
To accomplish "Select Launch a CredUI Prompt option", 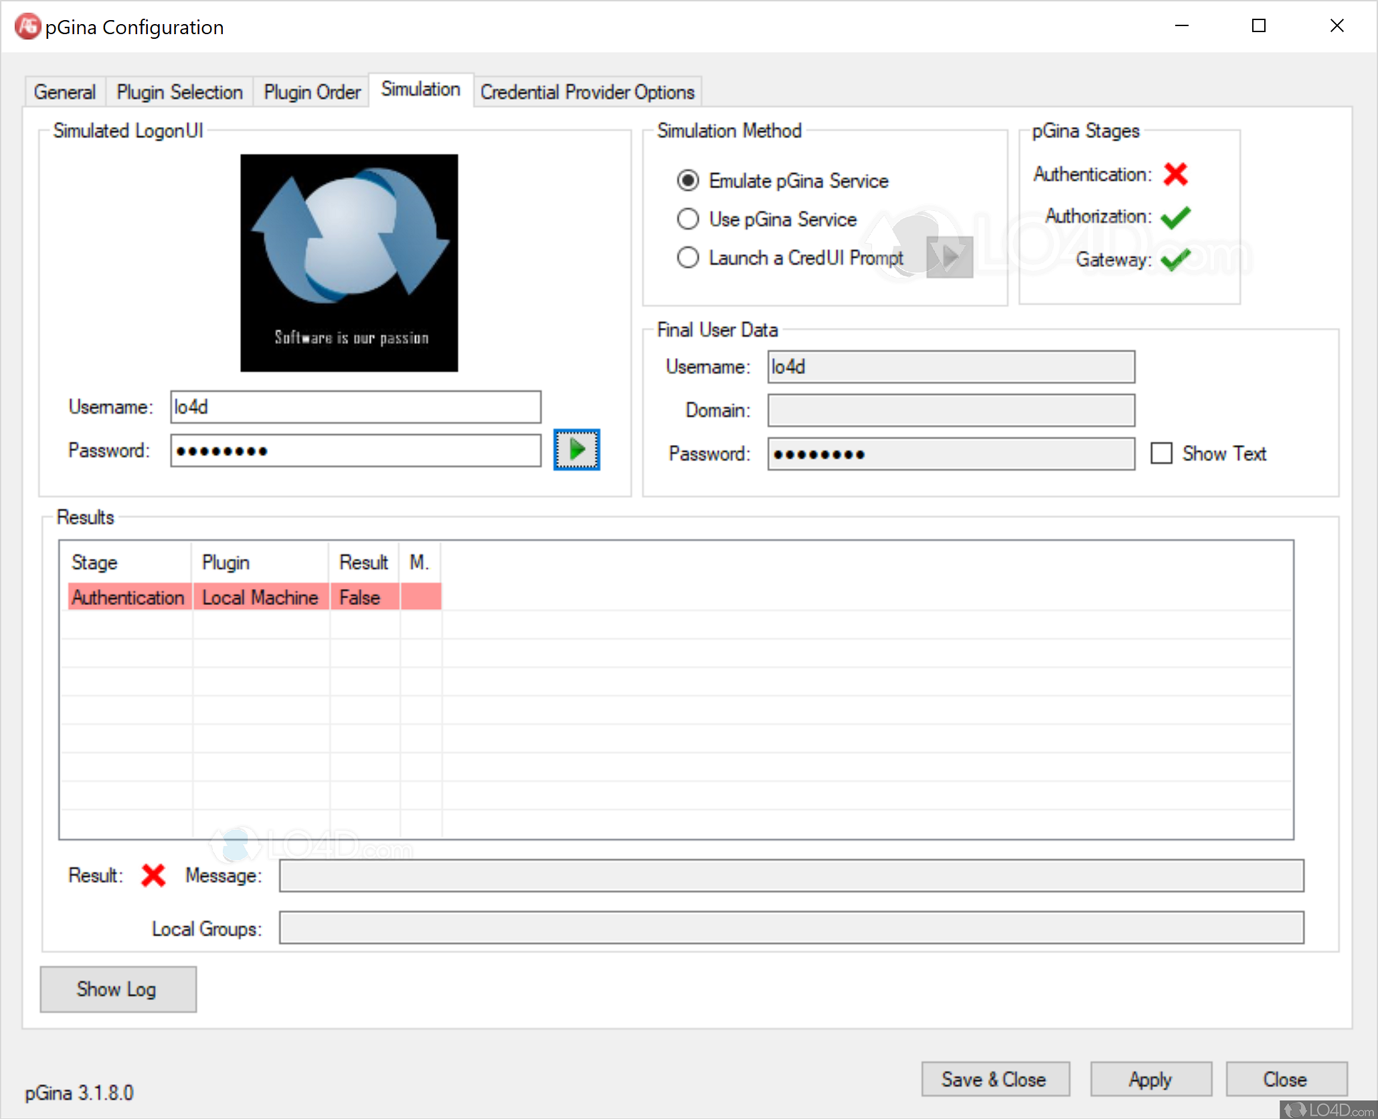I will 688,258.
